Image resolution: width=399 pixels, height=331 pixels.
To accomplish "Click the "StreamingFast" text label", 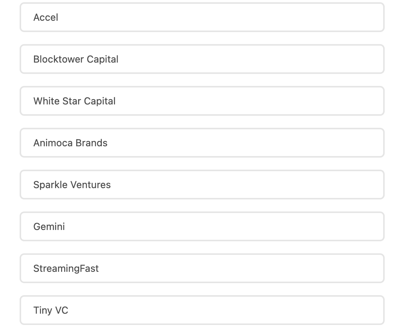I will click(x=66, y=268).
